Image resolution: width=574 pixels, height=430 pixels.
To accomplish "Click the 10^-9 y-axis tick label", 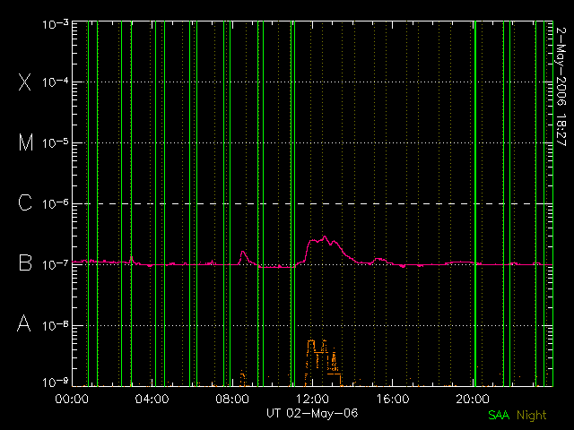I will tap(56, 383).
